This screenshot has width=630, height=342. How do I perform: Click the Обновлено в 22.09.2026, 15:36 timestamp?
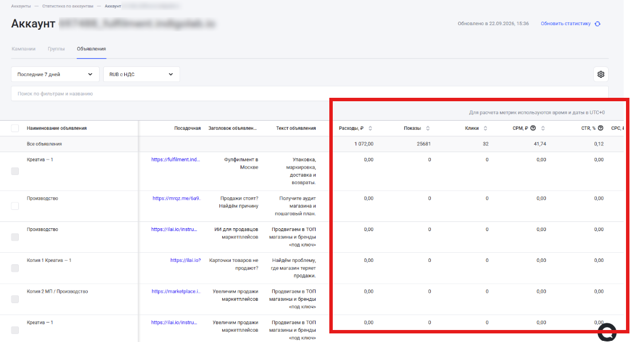coord(493,23)
